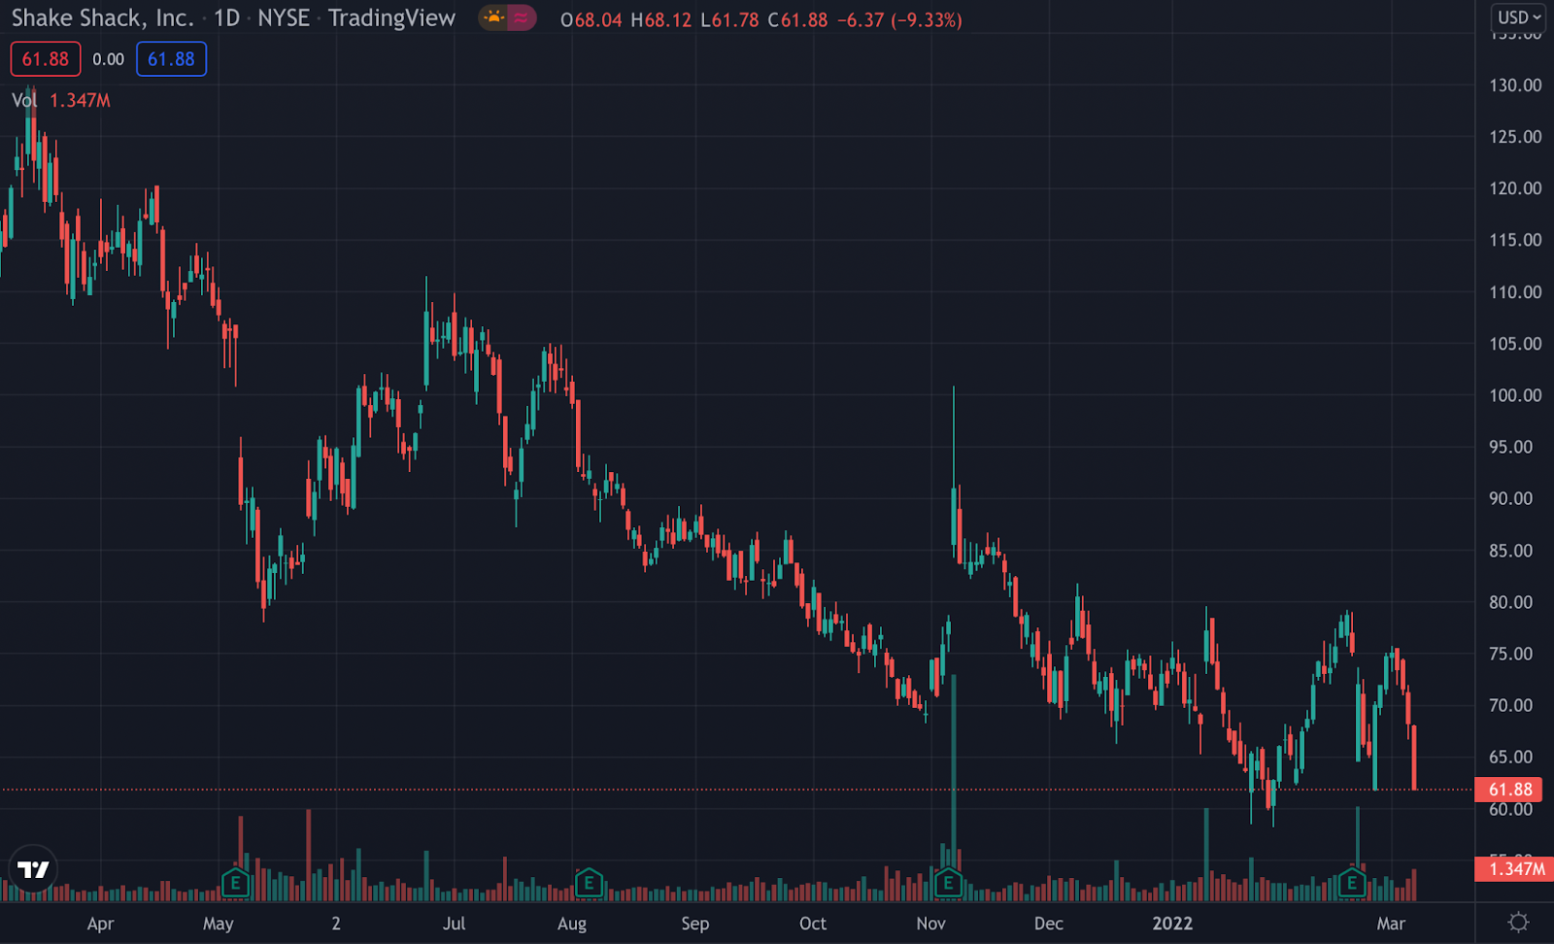Click the 95.00 price axis label
1554x944 pixels.
click(x=1511, y=447)
